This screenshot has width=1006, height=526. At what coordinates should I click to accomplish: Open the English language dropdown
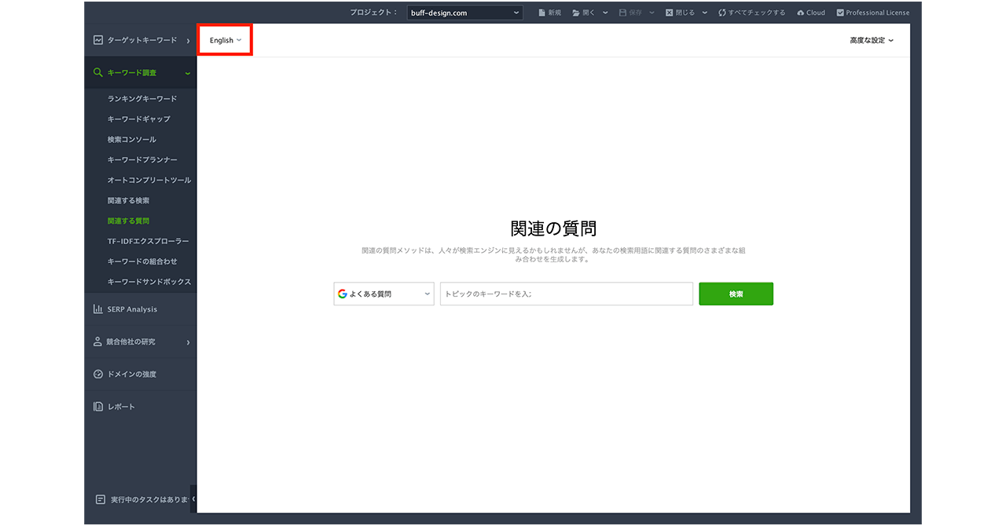[x=225, y=40]
